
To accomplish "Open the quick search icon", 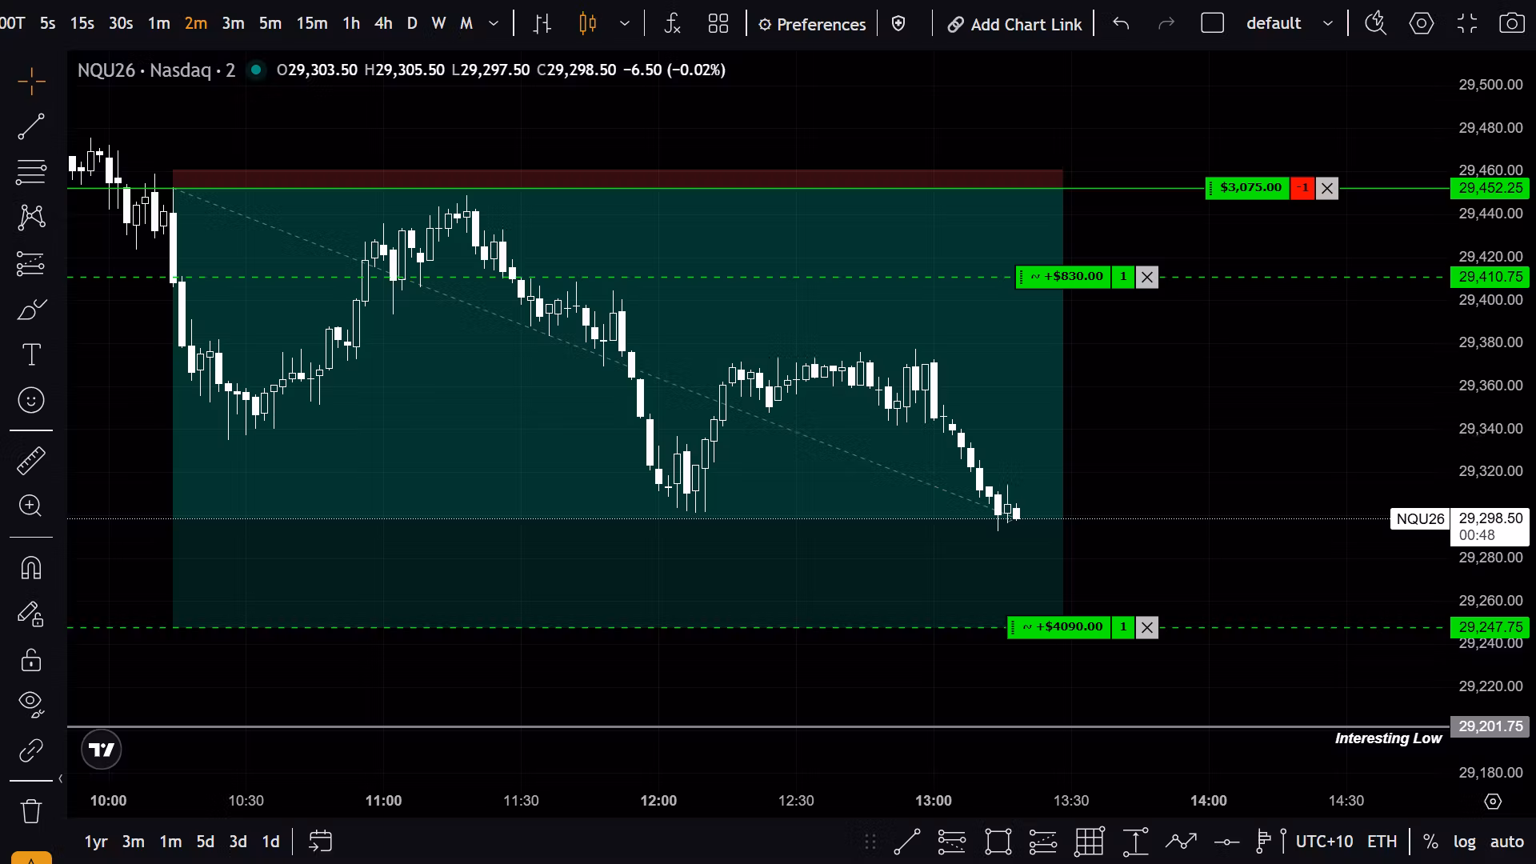I will (x=1375, y=23).
